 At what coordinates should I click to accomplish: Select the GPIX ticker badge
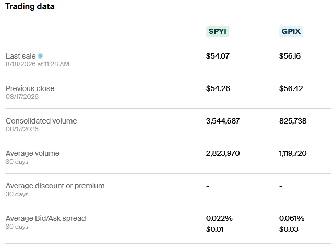[x=291, y=31]
